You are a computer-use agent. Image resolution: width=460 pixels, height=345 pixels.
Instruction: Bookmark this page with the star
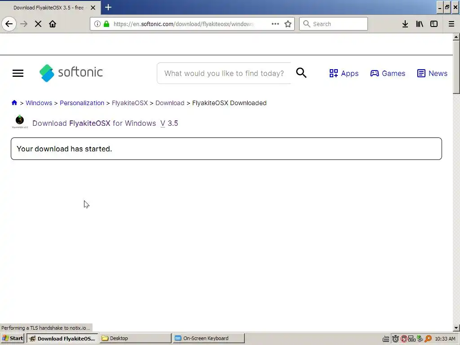pyautogui.click(x=288, y=24)
